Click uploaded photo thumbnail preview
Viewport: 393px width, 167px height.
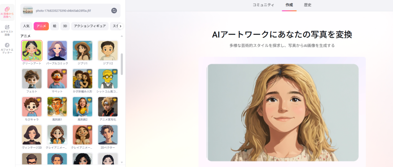(28, 10)
